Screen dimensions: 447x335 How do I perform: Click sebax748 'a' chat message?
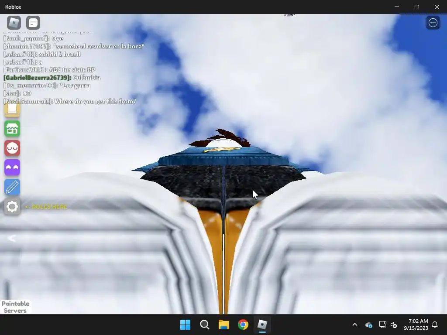click(x=23, y=62)
